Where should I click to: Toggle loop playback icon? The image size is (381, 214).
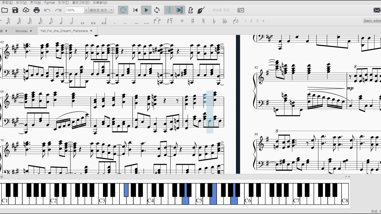pos(157,10)
